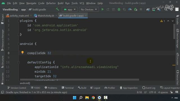Open the Device Manager toolbar icon

(x=154, y=10)
